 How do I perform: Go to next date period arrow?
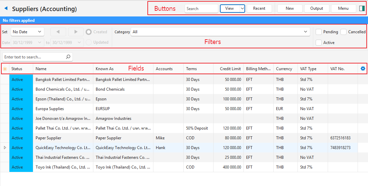click(76, 32)
